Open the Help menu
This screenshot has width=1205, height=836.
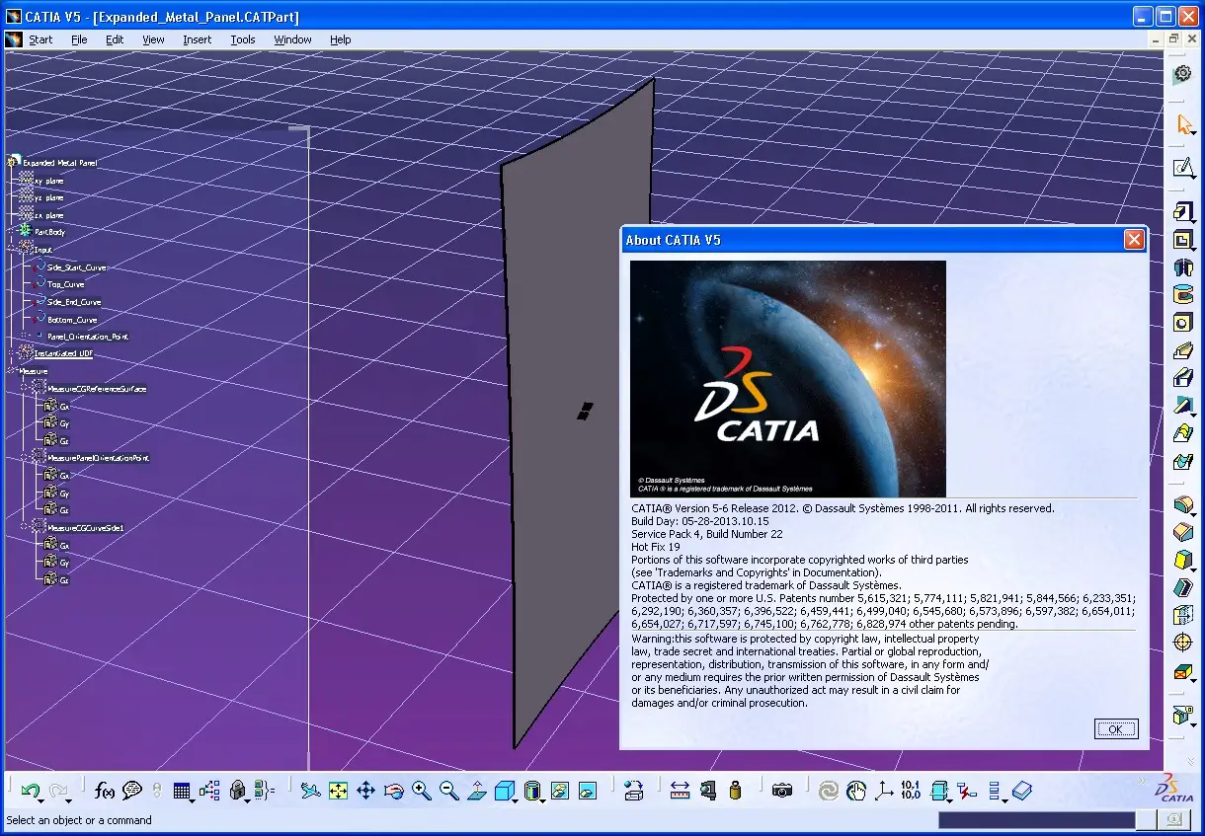click(341, 39)
